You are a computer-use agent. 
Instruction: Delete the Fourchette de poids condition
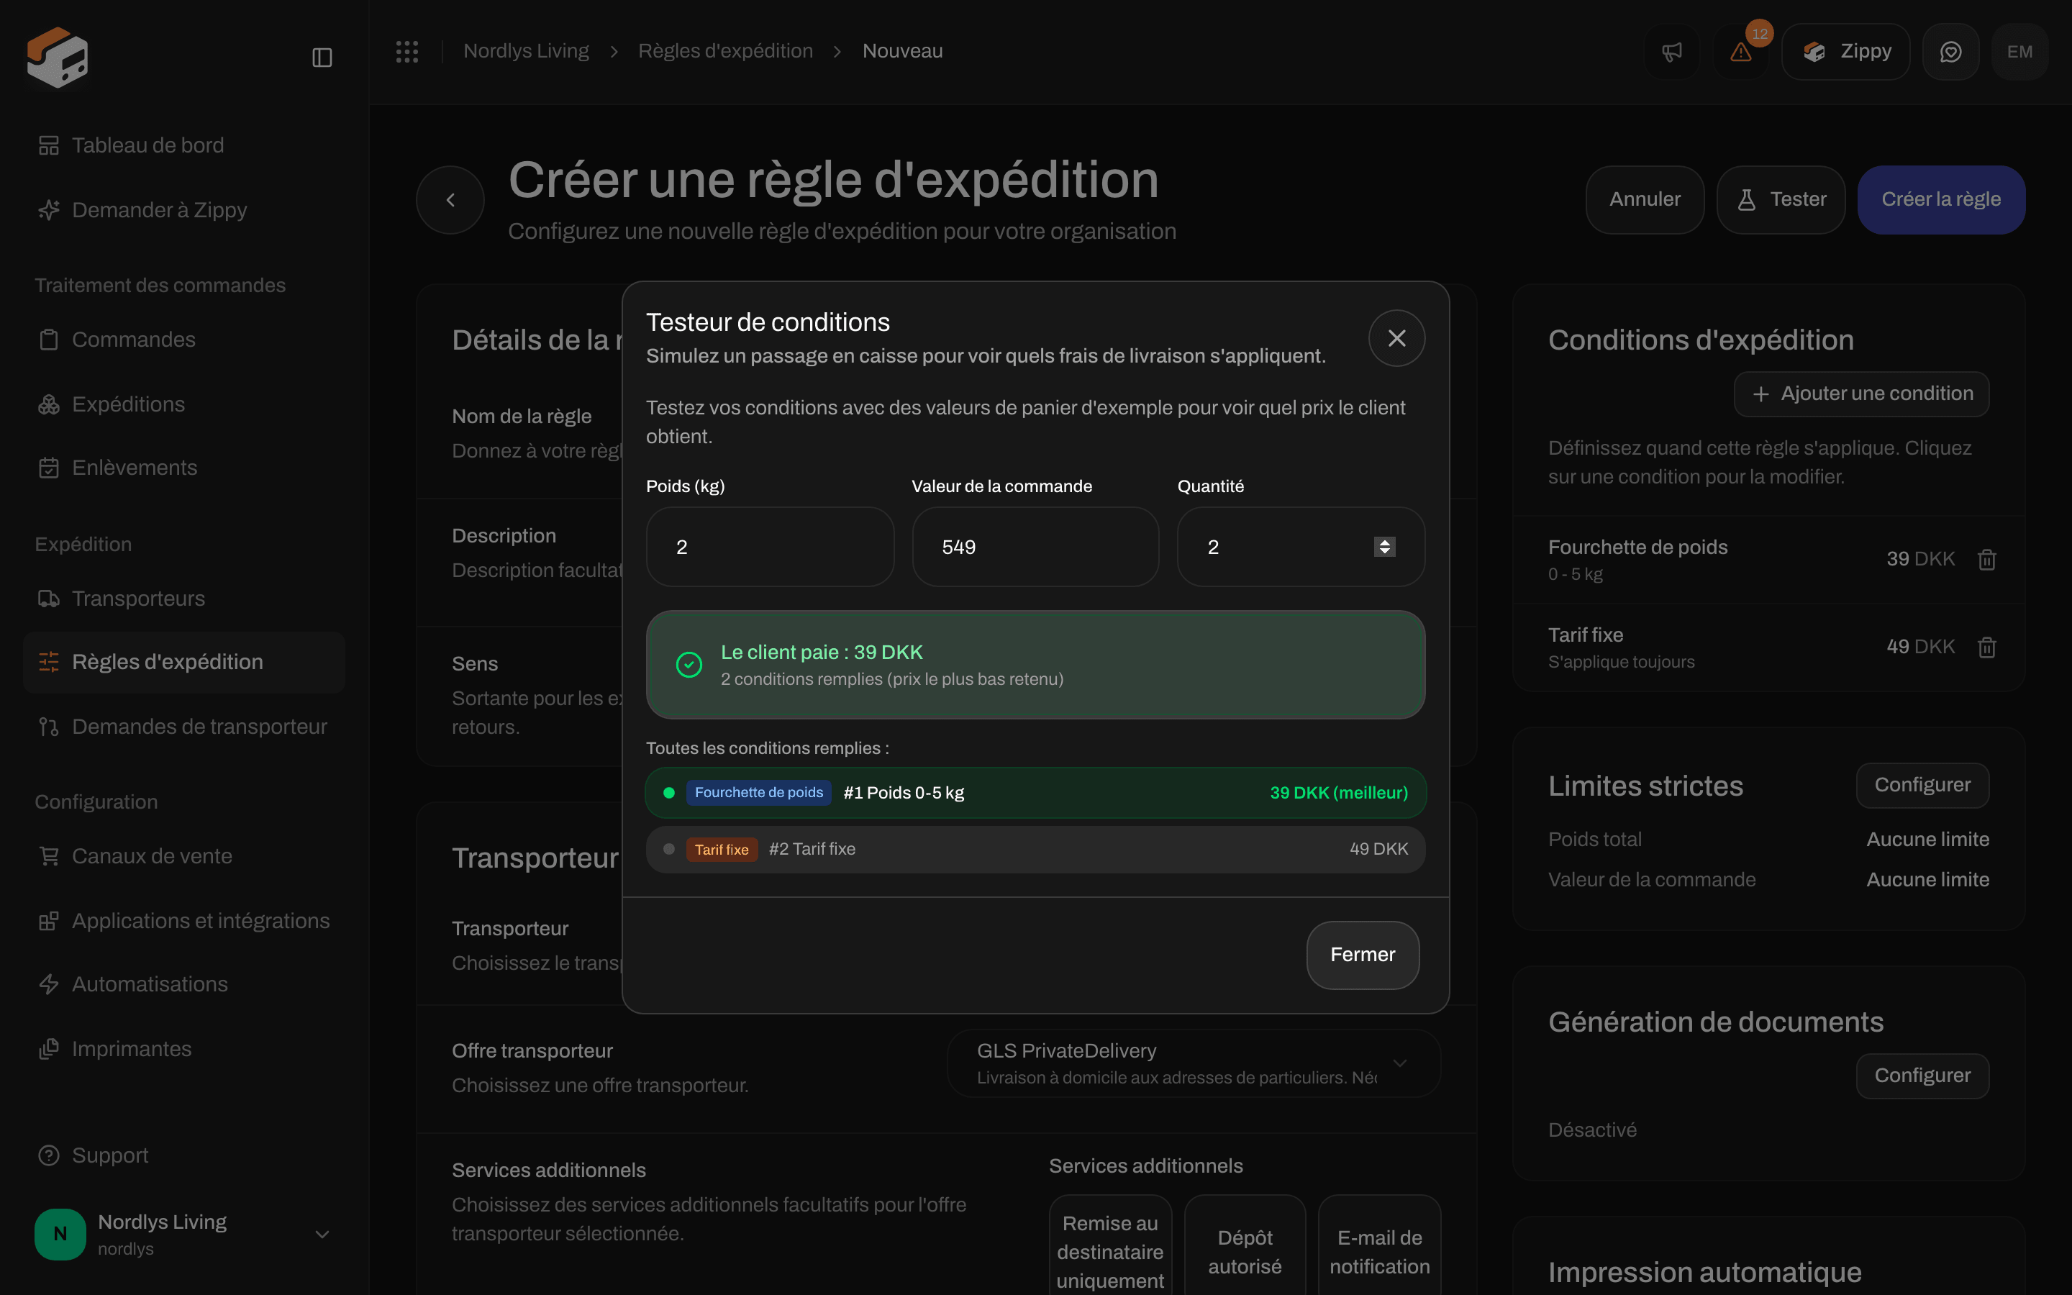tap(1986, 559)
